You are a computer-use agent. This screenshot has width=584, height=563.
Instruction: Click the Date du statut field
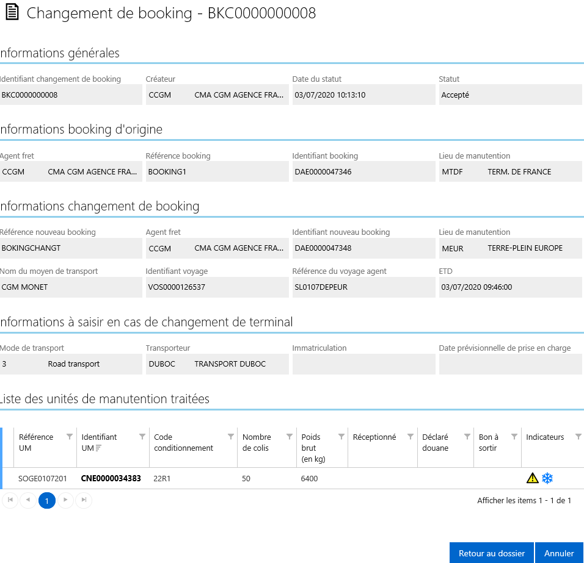[x=363, y=95]
